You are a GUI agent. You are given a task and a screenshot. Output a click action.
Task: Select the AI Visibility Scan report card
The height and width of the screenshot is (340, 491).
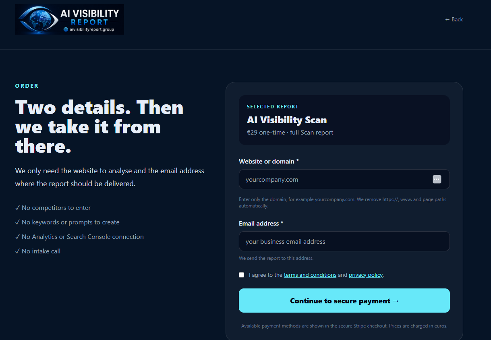click(x=344, y=120)
